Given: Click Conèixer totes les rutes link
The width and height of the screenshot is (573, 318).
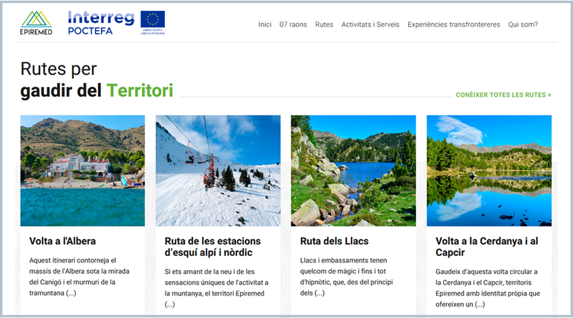Looking at the screenshot, I should (x=504, y=95).
